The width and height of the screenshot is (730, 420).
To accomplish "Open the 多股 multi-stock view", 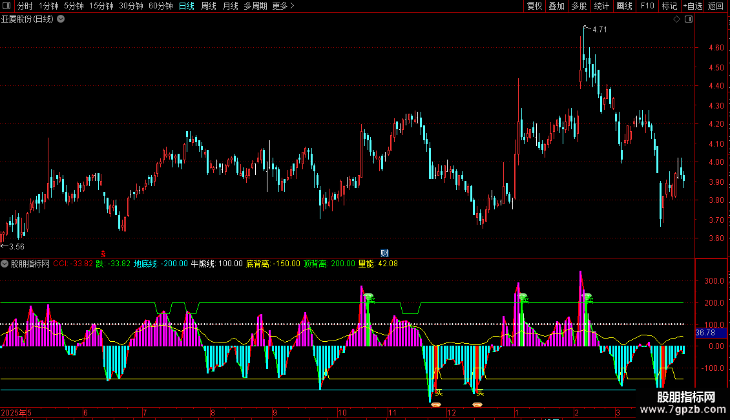I will 579,6.
